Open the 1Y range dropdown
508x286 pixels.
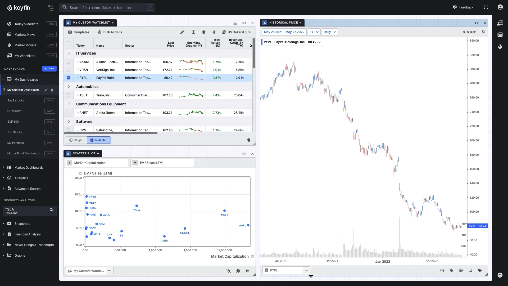click(314, 32)
